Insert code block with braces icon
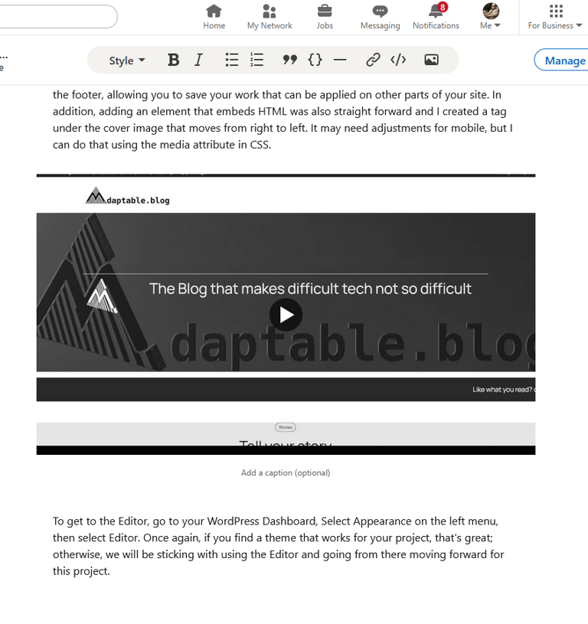Screen dimensions: 588x624 (315, 60)
